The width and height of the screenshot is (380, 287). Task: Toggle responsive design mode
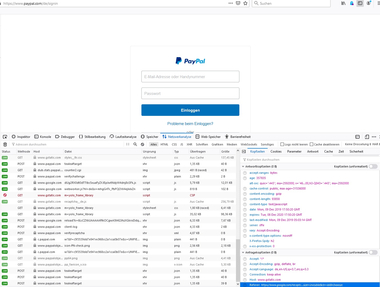367,137
